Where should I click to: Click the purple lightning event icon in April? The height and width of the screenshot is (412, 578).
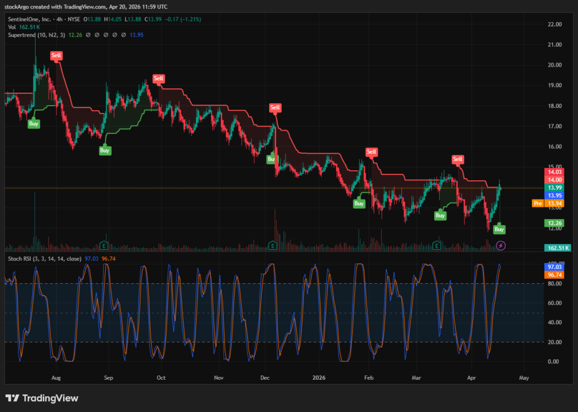tap(501, 245)
